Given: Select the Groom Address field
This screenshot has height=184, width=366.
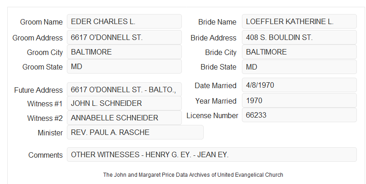Looking at the screenshot, I should [124, 37].
